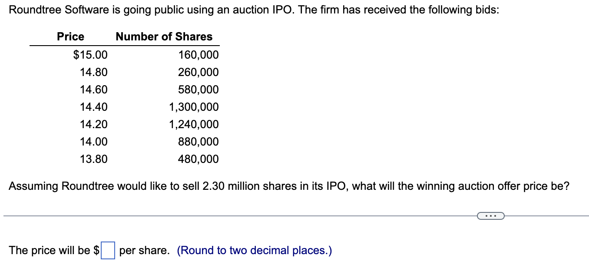Select the Price column header
This screenshot has height=278, width=589.
point(71,36)
